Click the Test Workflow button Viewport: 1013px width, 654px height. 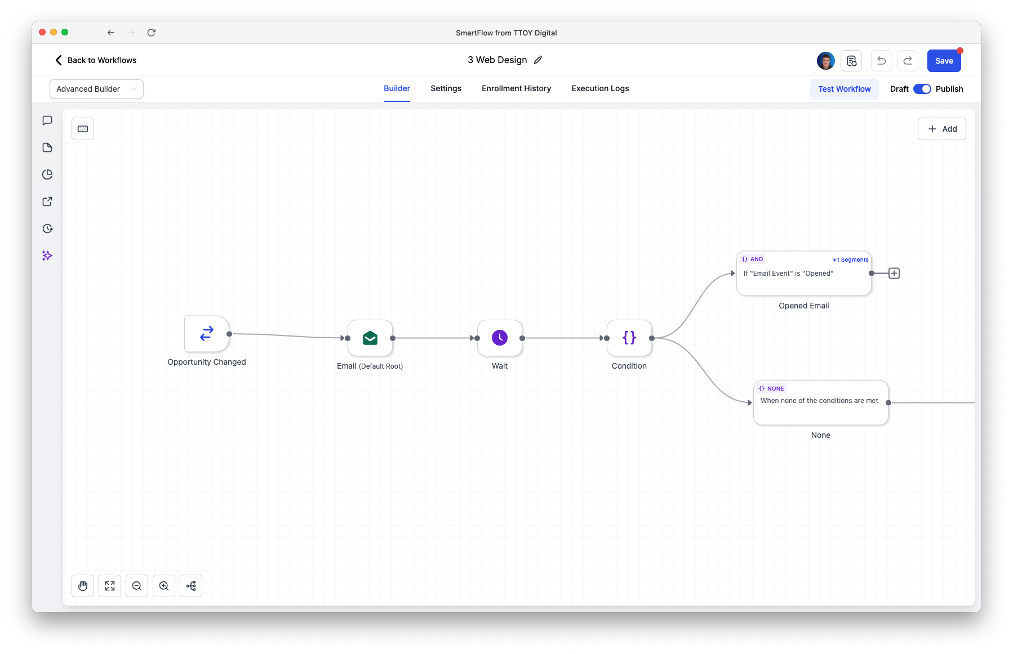844,88
